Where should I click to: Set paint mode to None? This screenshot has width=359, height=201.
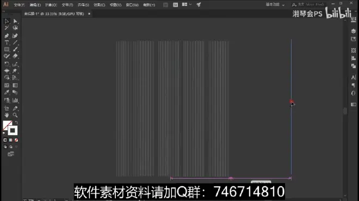[16, 140]
